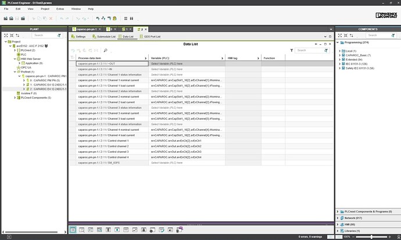Open the File menu
This screenshot has width=401, height=240.
(x=6, y=9)
